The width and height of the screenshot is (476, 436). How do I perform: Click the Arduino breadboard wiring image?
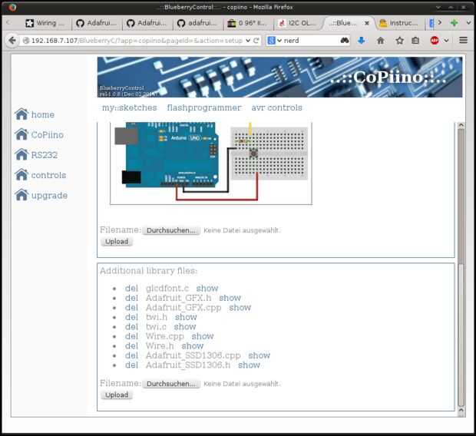pyautogui.click(x=211, y=162)
